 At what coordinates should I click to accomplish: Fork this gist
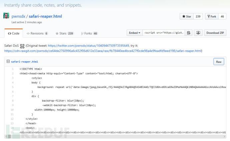point(212,16)
